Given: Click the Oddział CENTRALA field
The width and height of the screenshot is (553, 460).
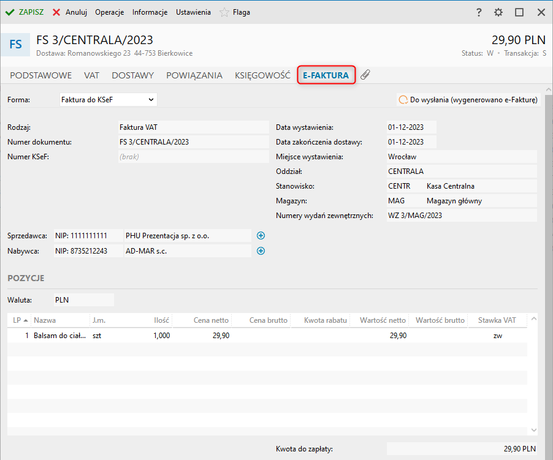Looking at the screenshot, I should pyautogui.click(x=462, y=172).
